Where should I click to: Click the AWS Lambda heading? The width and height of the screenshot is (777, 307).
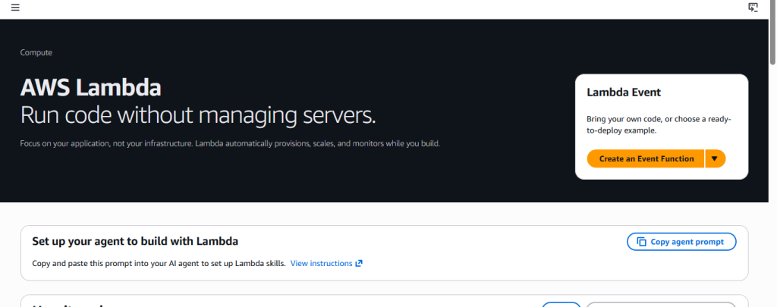[x=91, y=88]
